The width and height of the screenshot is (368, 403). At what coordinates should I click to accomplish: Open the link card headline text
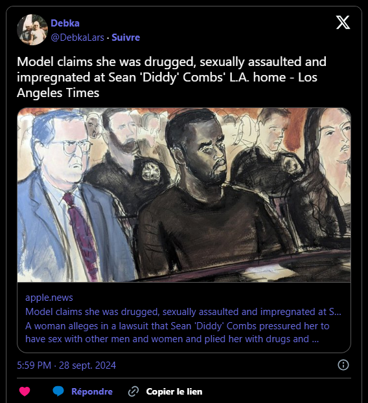pyautogui.click(x=183, y=312)
